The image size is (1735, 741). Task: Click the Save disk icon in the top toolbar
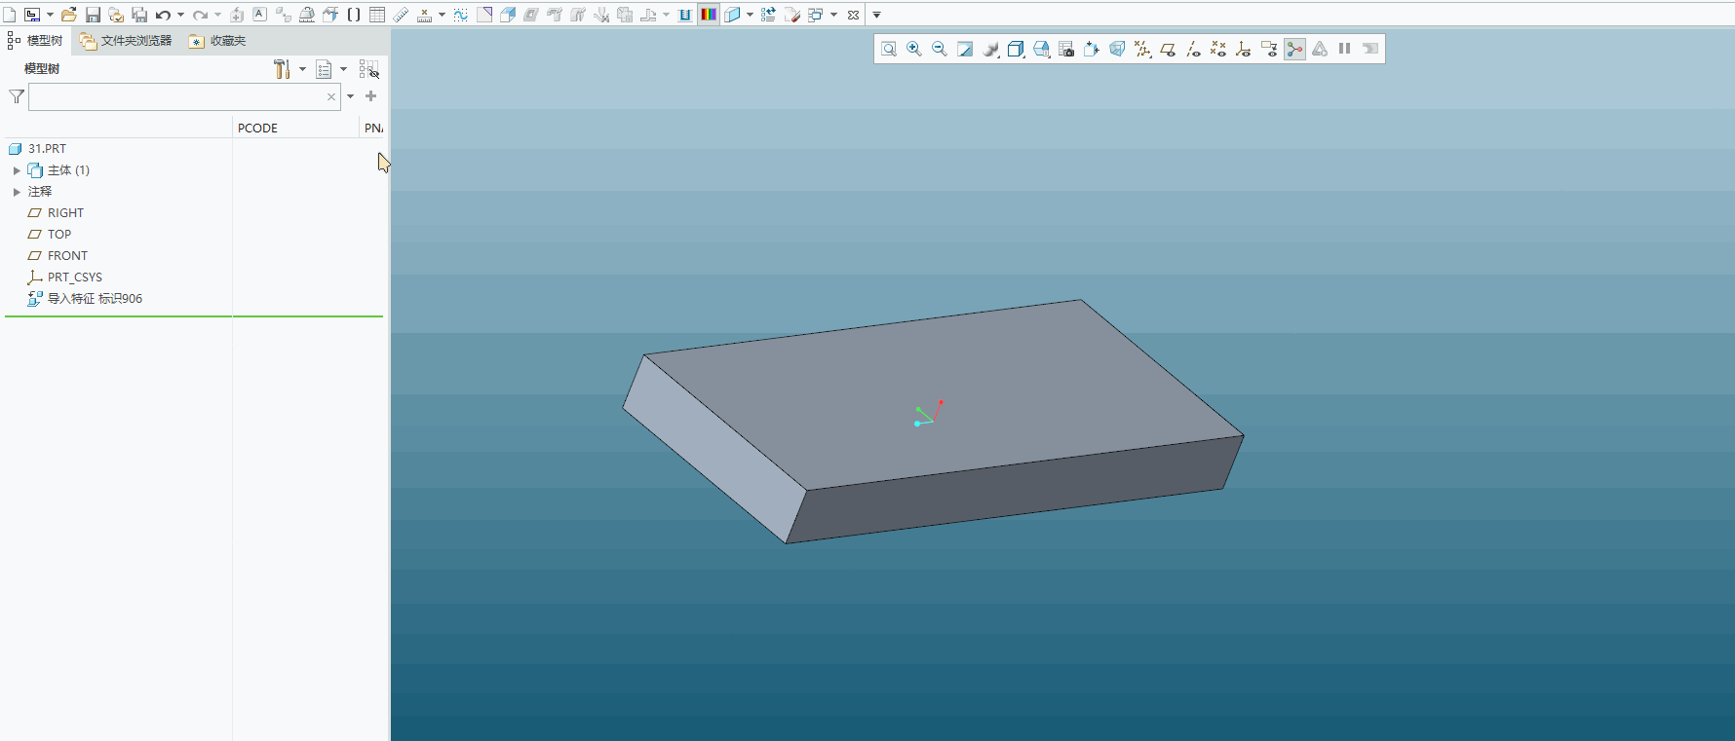93,15
